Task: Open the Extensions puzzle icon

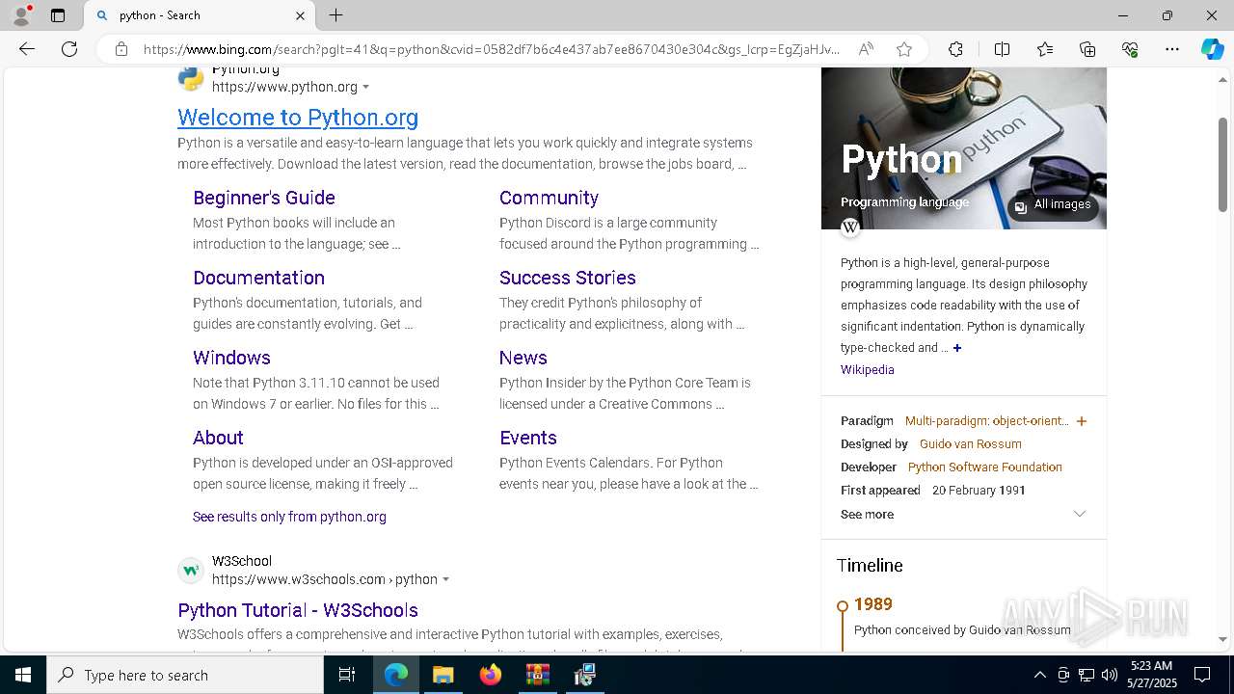Action: pyautogui.click(x=955, y=49)
